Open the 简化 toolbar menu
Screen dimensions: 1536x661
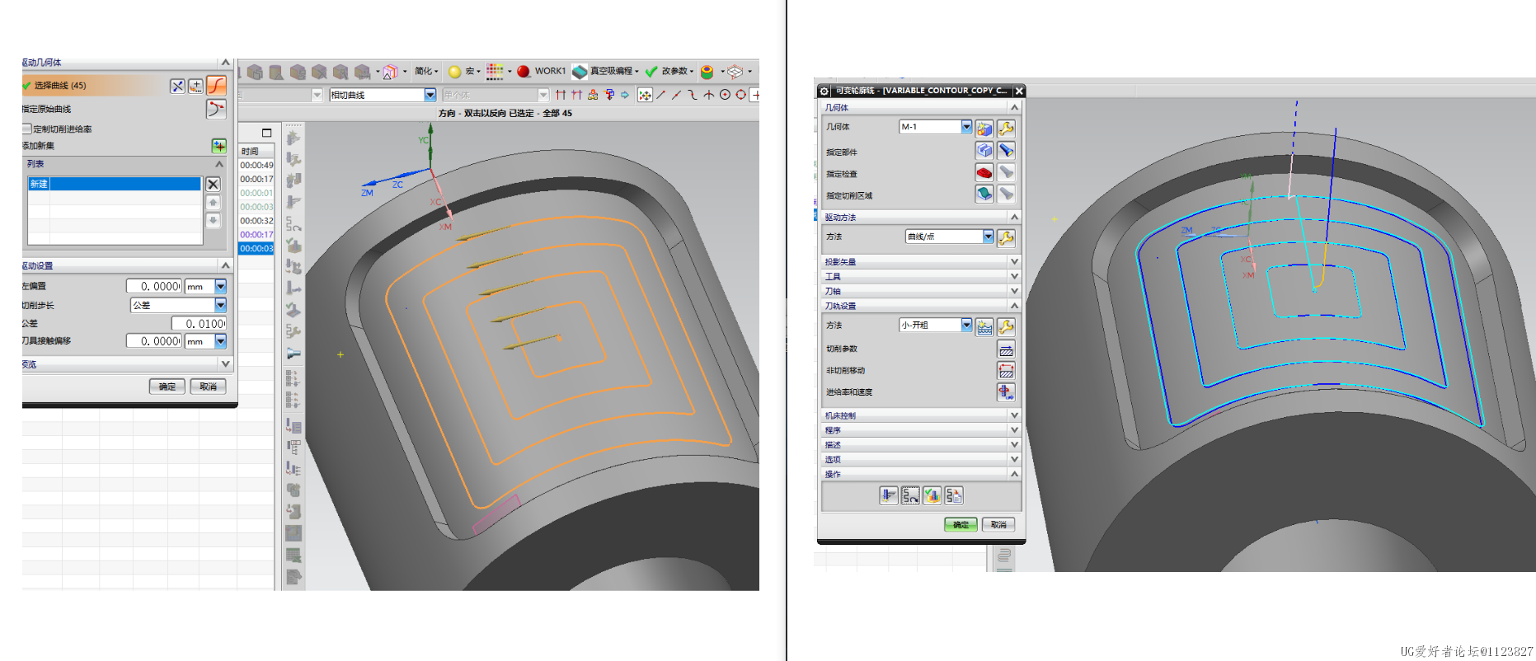[x=426, y=72]
